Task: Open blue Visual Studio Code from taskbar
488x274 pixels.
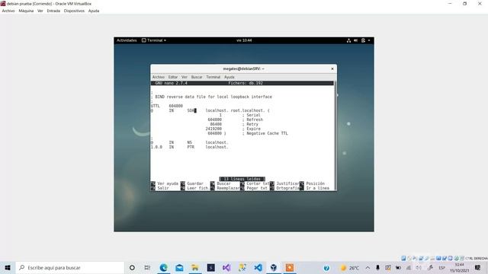Action: click(x=258, y=267)
